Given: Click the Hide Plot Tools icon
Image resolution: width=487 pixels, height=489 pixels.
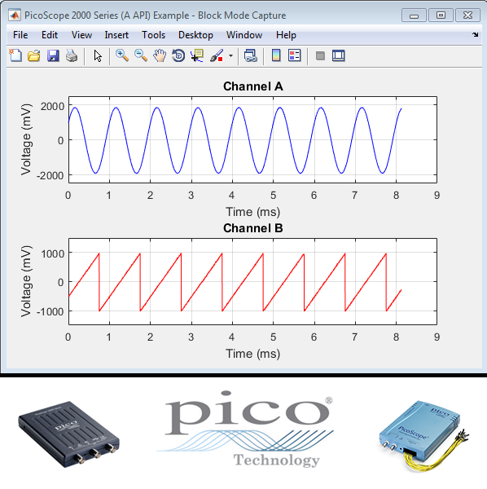Looking at the screenshot, I should [x=320, y=56].
